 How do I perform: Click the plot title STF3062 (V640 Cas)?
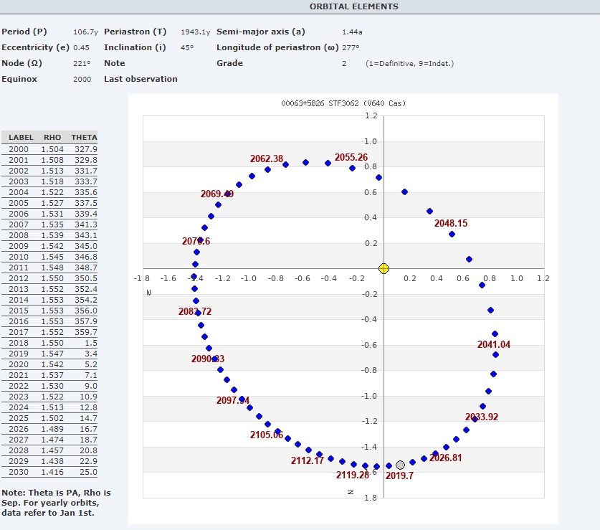(x=343, y=104)
